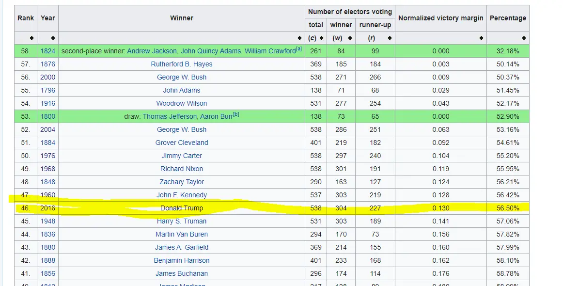Open the 2000 election year link
Viewport: 563px width, 286px height.
pyautogui.click(x=48, y=77)
